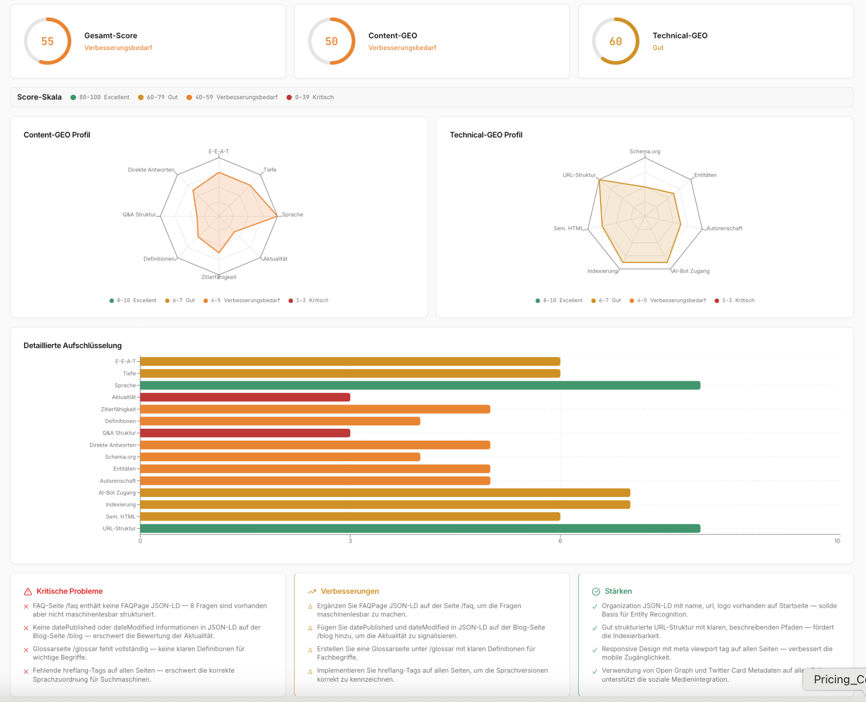Click the Entitäten bar in the breakdown chart
This screenshot has height=702, width=866.
315,469
